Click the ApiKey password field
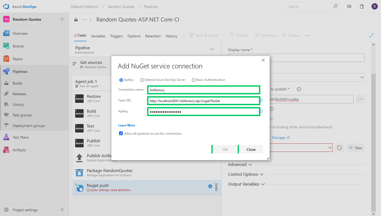 pos(203,112)
